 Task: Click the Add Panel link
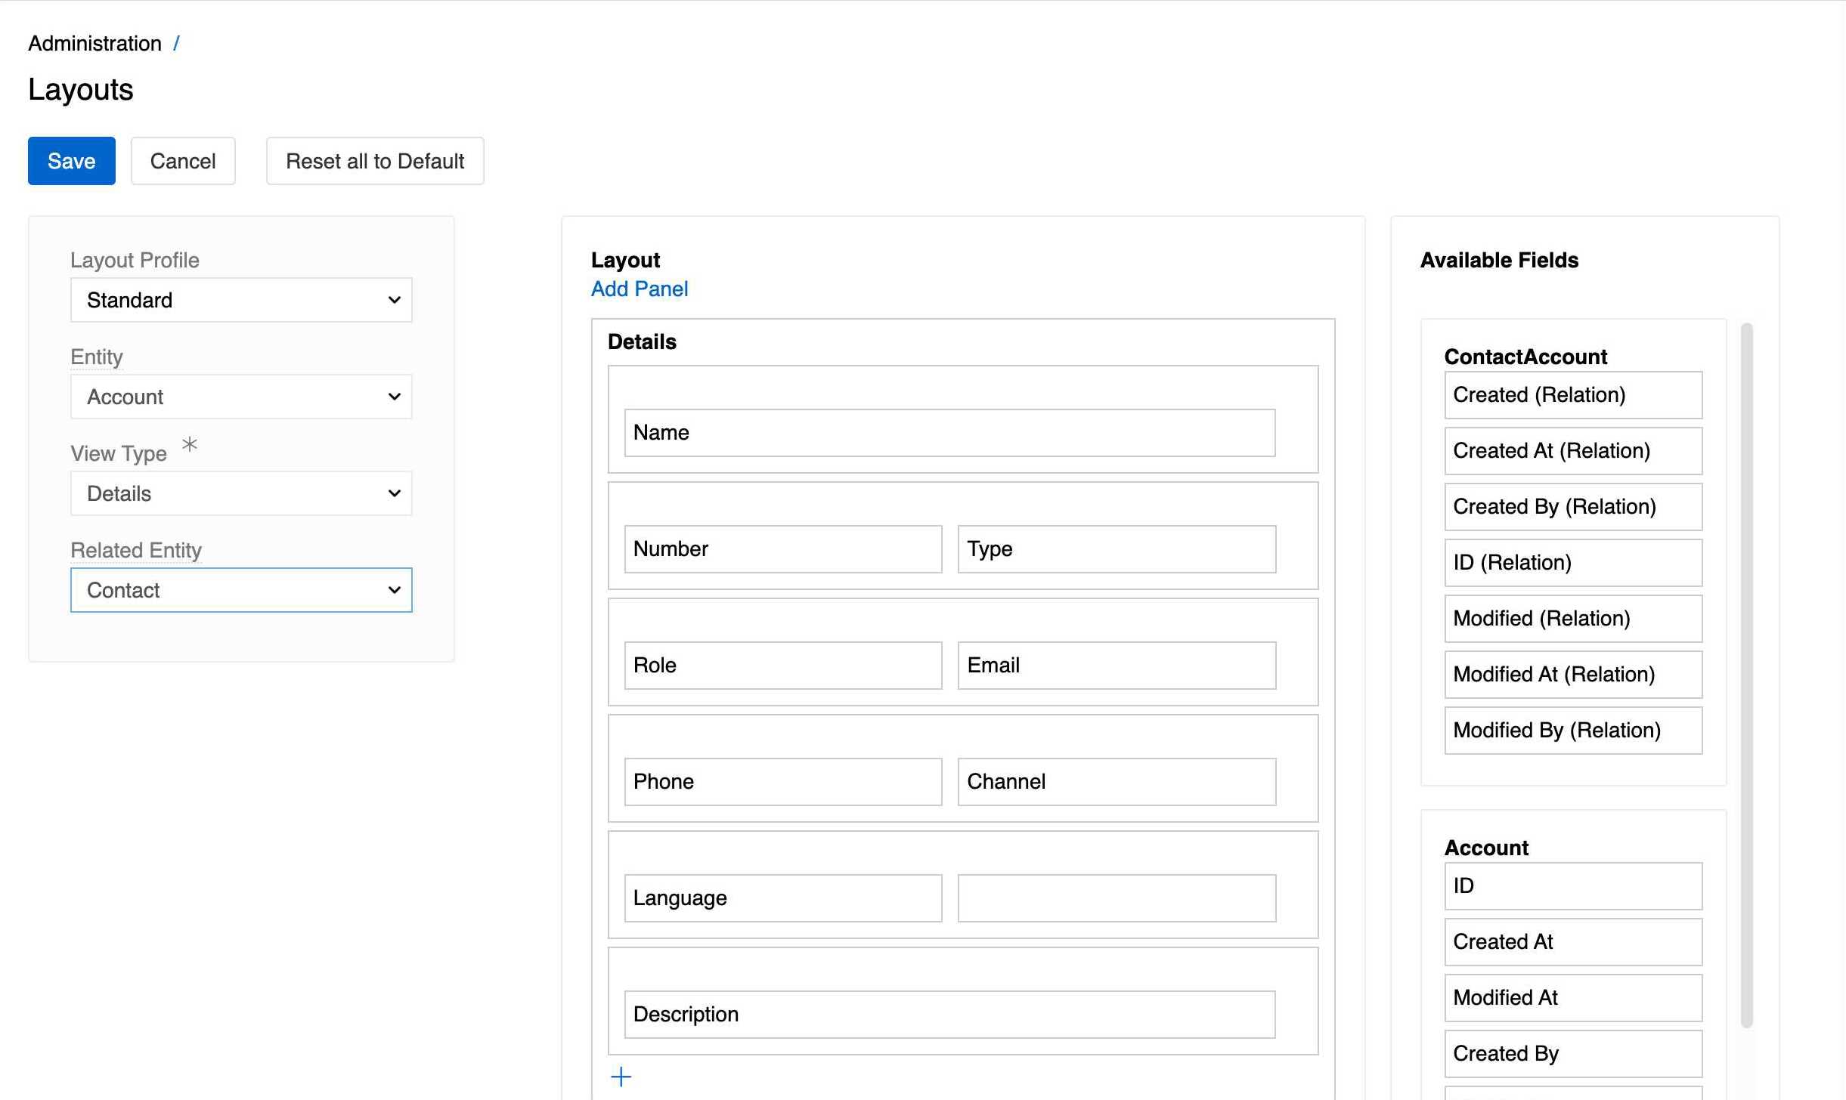tap(639, 289)
